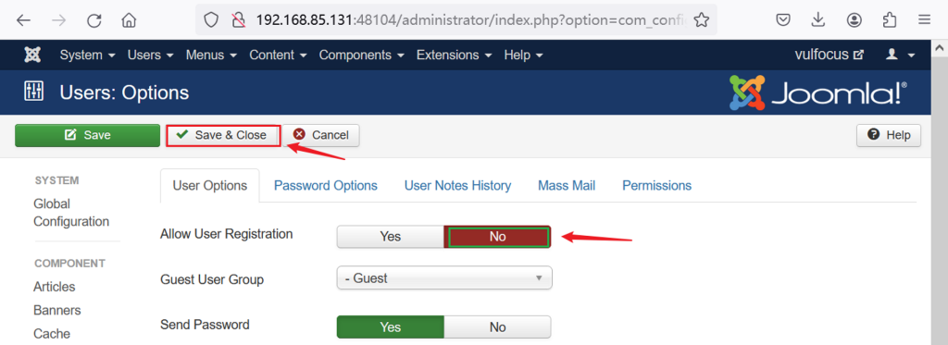The image size is (948, 345).
Task: Open the Guest User Group dropdown
Action: [x=444, y=278]
